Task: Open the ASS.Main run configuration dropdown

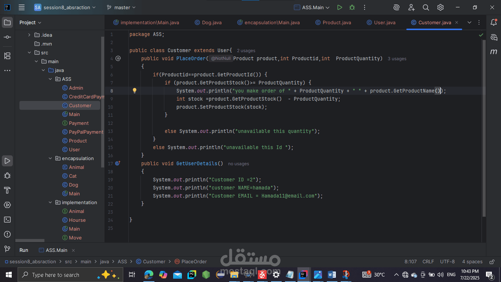Action: [x=312, y=7]
